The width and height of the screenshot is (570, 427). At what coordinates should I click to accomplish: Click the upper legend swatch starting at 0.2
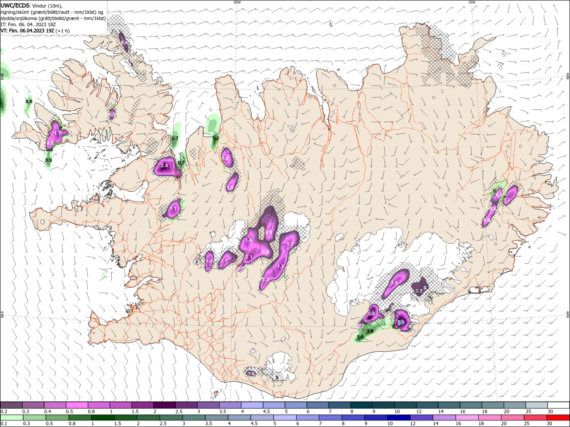click(11, 405)
